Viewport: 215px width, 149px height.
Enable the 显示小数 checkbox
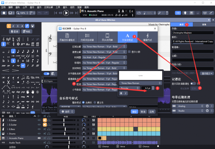click(x=129, y=52)
